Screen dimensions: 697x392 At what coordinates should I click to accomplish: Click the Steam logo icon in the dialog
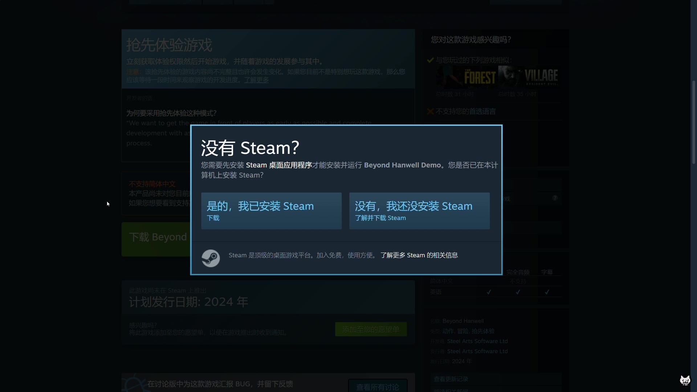(x=211, y=258)
